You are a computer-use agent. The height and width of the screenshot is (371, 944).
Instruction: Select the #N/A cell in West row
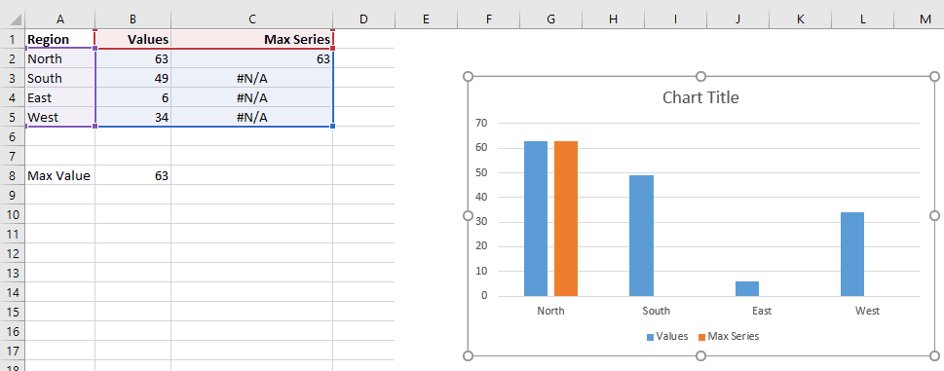click(251, 117)
